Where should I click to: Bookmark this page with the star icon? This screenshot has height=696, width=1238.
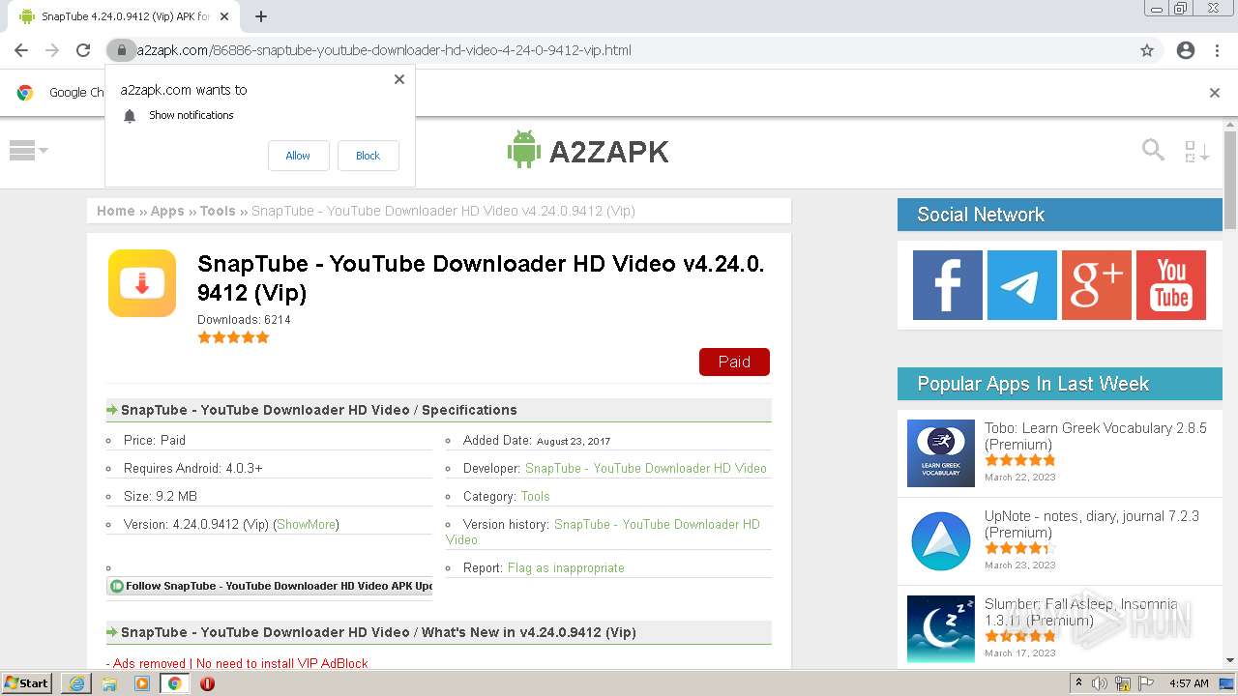click(x=1147, y=50)
